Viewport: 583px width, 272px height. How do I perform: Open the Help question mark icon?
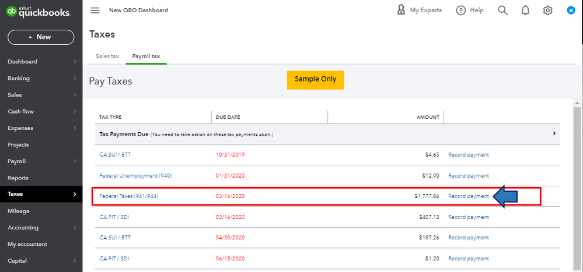coord(461,10)
